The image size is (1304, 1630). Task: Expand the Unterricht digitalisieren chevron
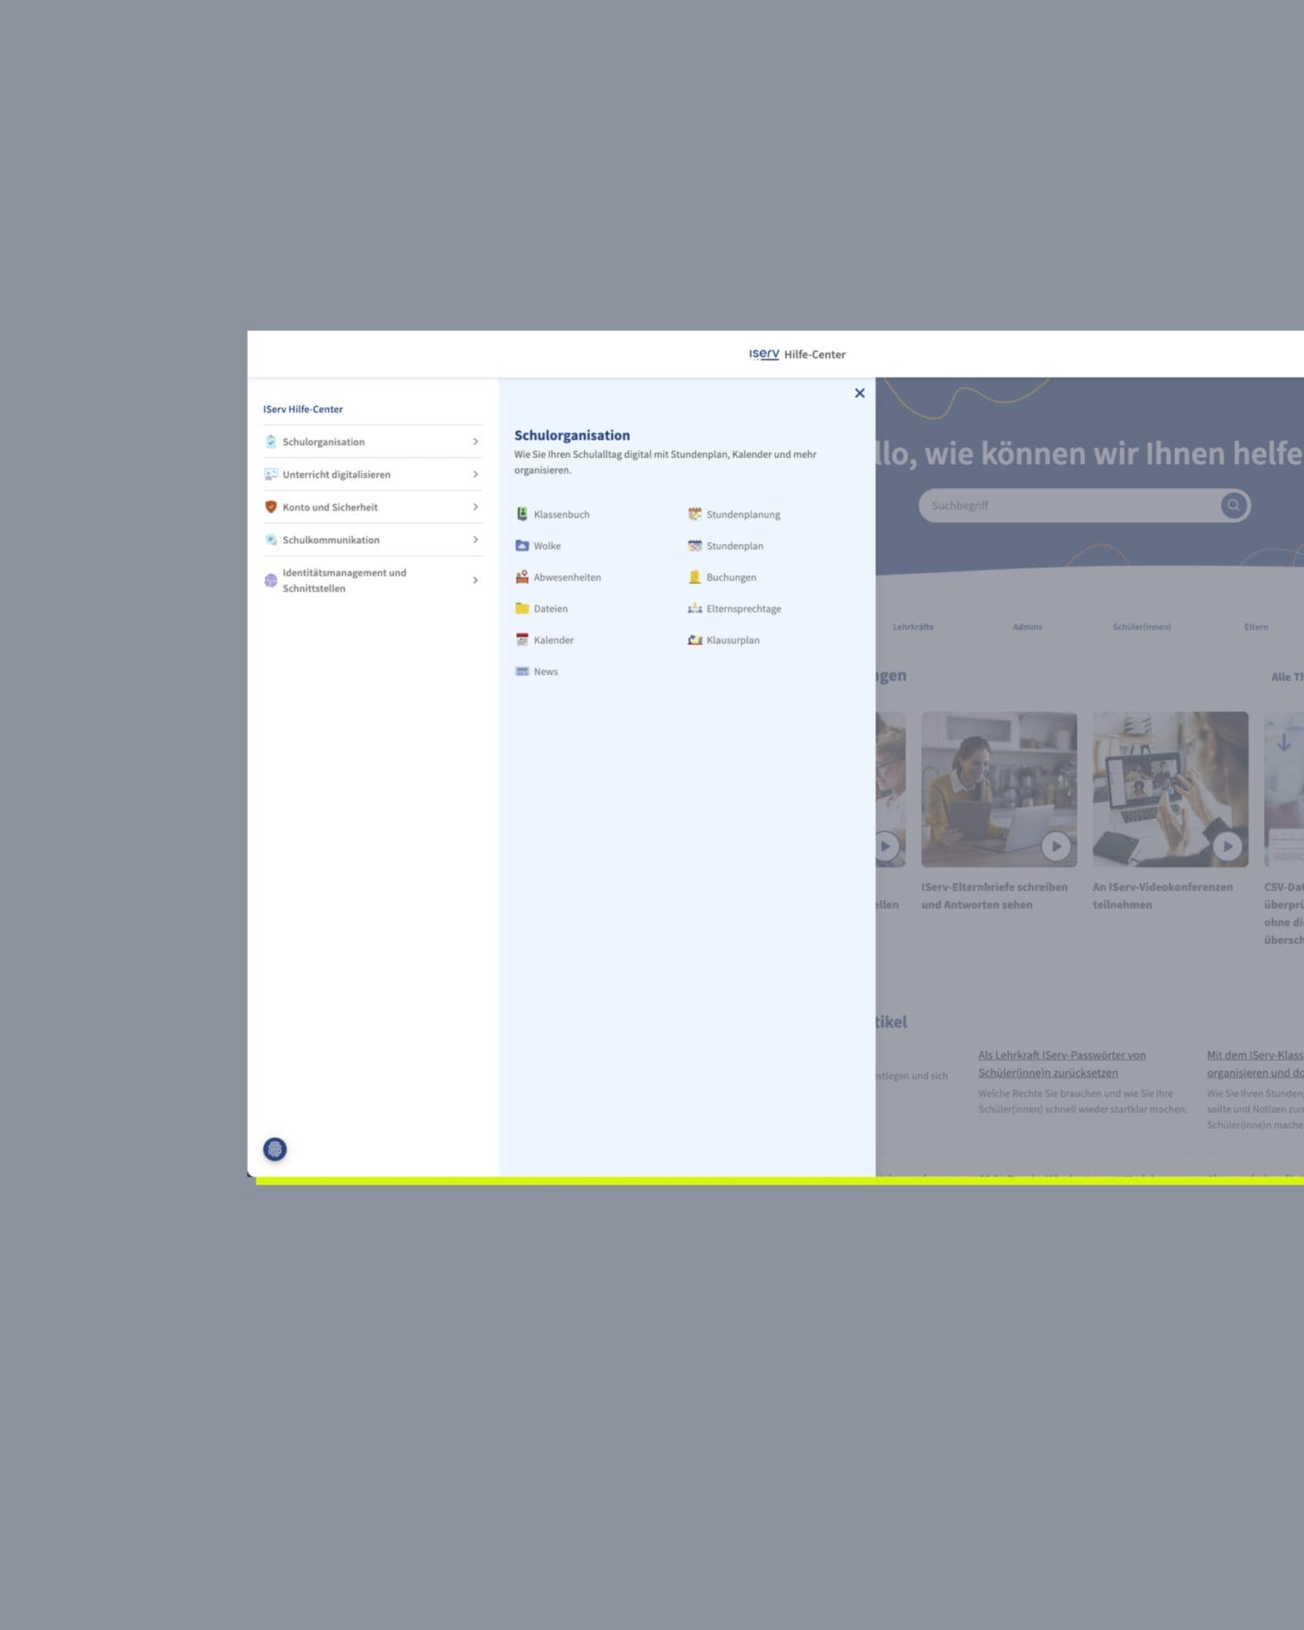coord(475,474)
